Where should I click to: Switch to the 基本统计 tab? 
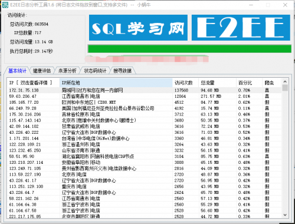[17, 71]
